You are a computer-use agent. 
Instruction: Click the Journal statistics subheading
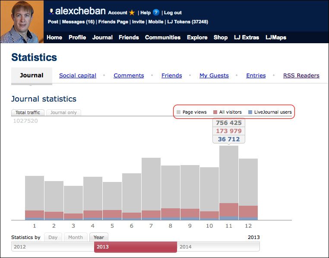44,99
